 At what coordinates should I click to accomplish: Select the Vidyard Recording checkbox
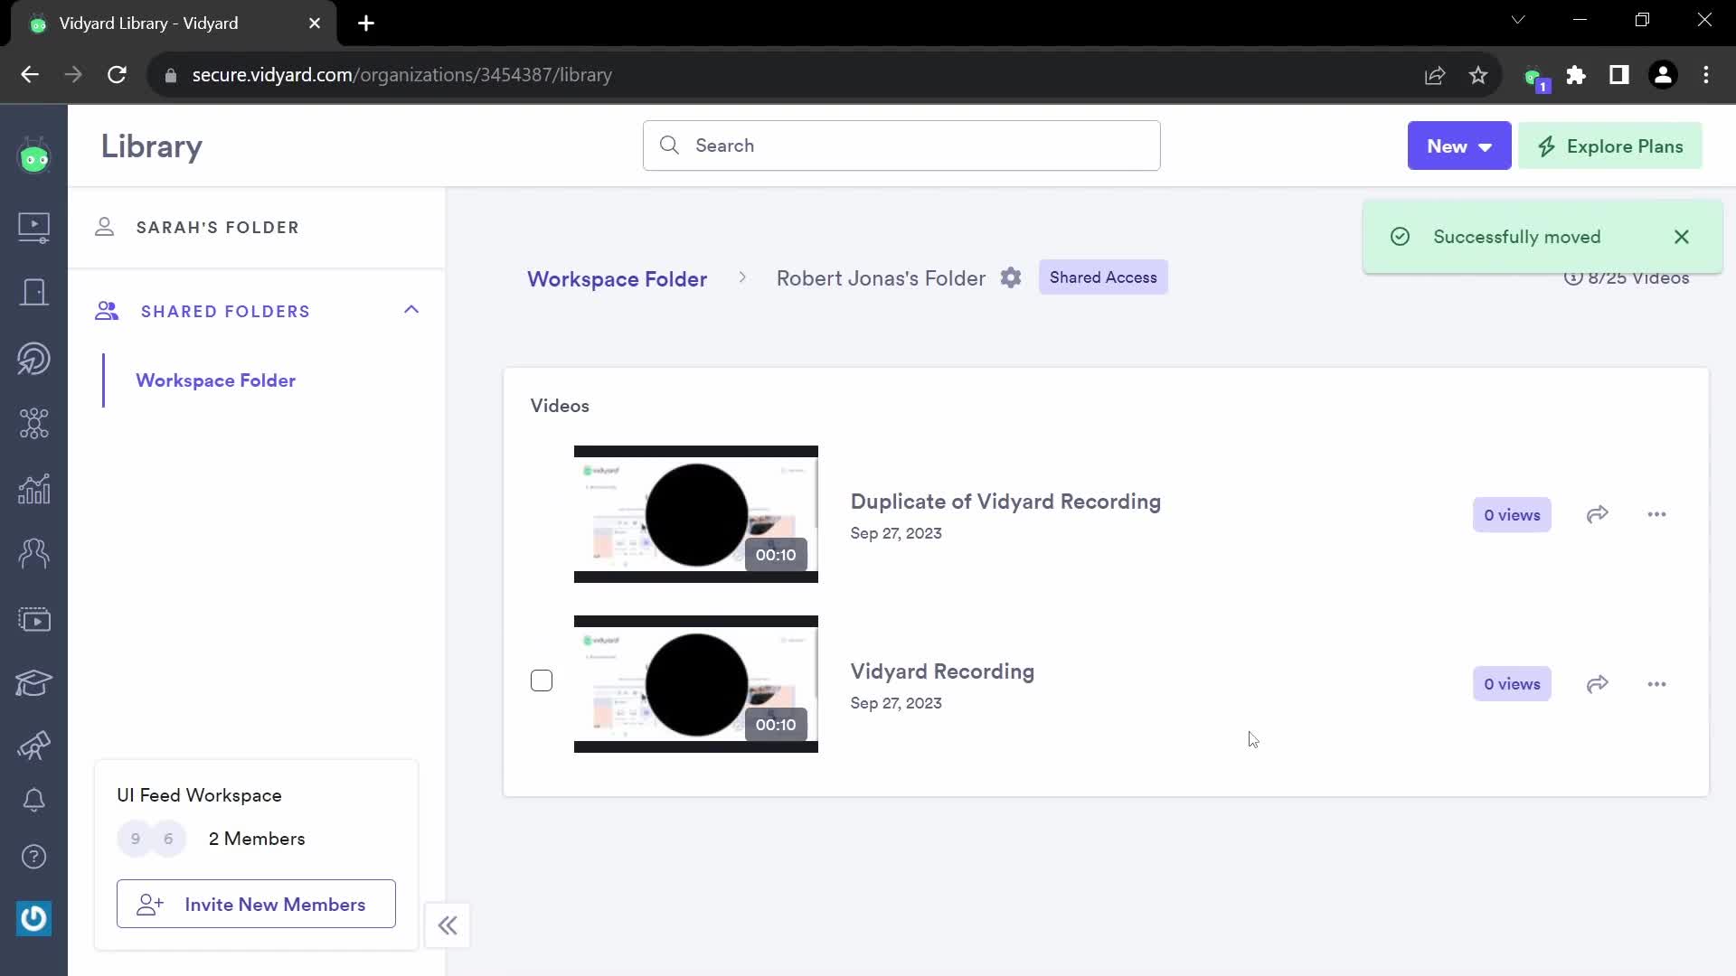542,680
